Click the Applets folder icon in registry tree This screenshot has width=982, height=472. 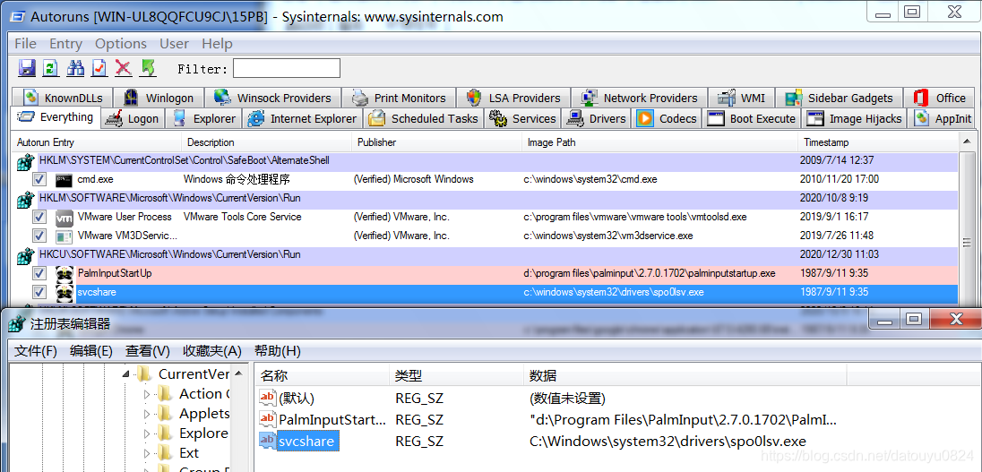(x=166, y=414)
